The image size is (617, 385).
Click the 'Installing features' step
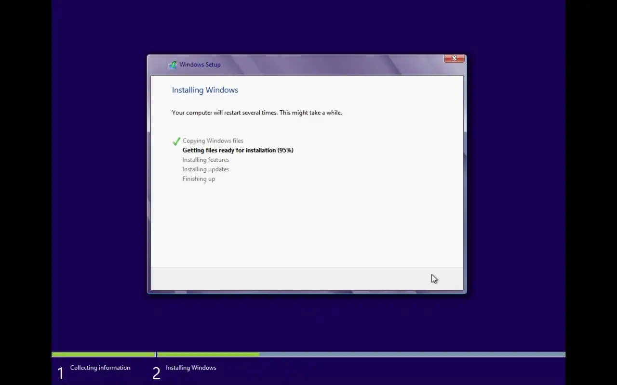(x=206, y=160)
